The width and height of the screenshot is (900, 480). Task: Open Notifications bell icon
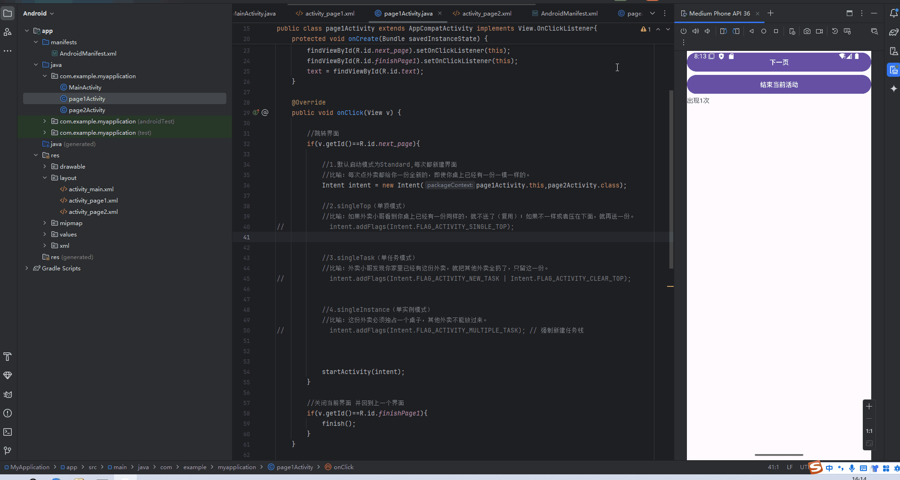[893, 13]
